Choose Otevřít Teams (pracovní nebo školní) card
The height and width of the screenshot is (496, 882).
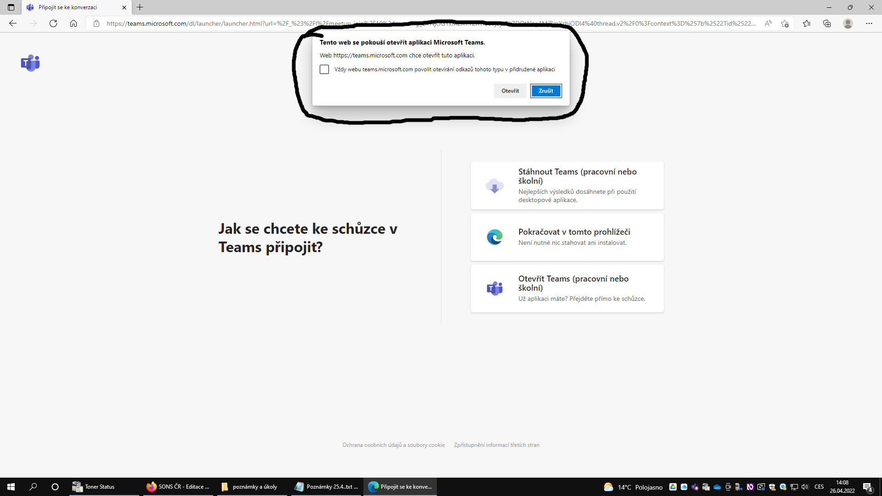click(x=567, y=288)
